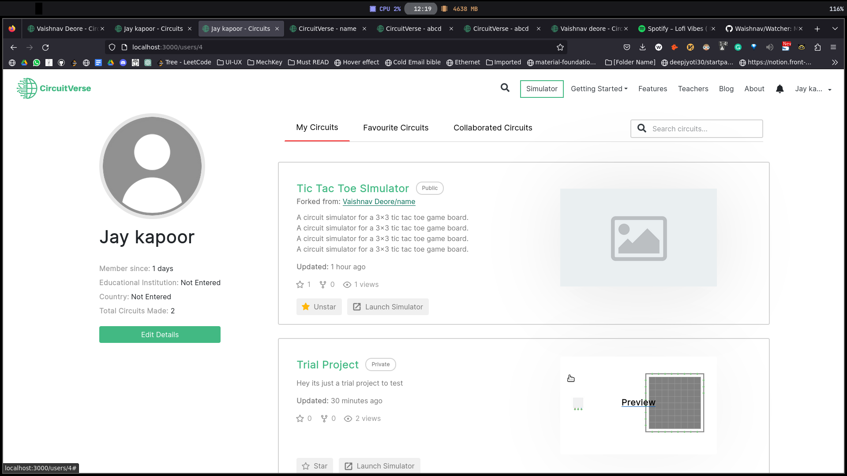Viewport: 847px width, 476px height.
Task: Click the browser back arrow
Action: (14, 47)
